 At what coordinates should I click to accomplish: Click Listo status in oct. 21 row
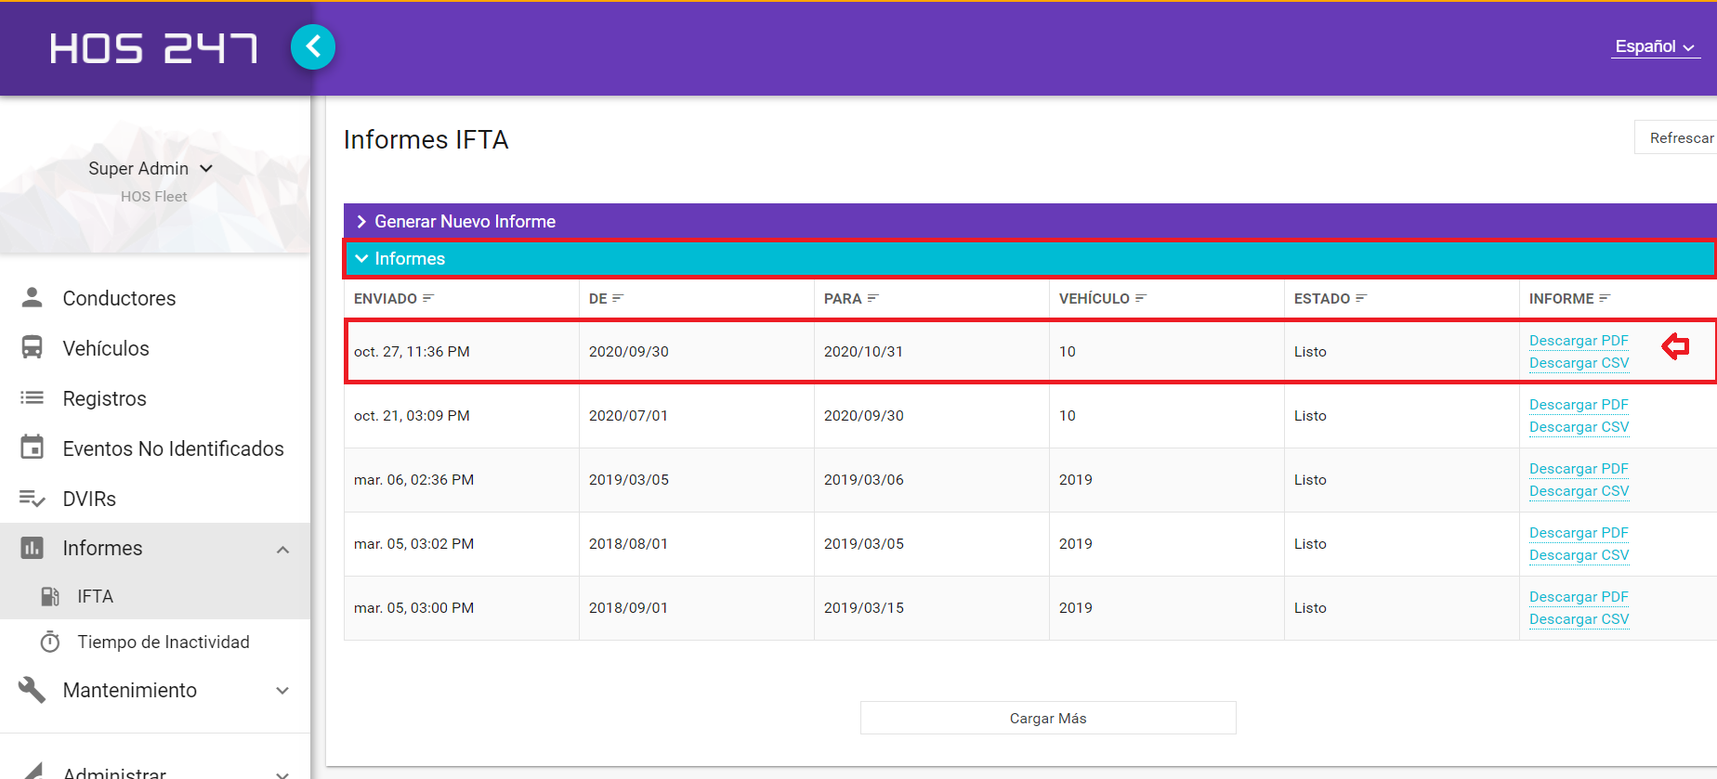1310,416
